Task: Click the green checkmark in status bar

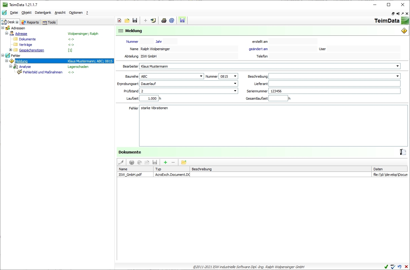Action: coord(386,267)
